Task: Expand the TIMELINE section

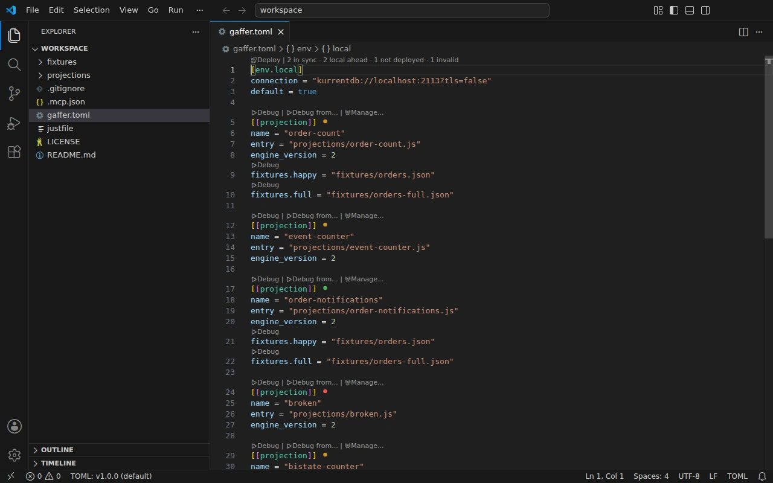Action: tap(120, 463)
